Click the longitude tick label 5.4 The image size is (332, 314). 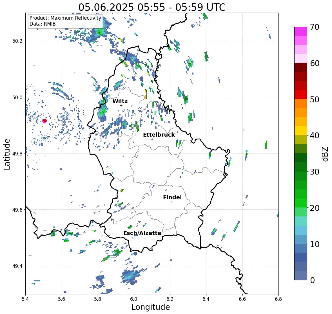click(25, 299)
